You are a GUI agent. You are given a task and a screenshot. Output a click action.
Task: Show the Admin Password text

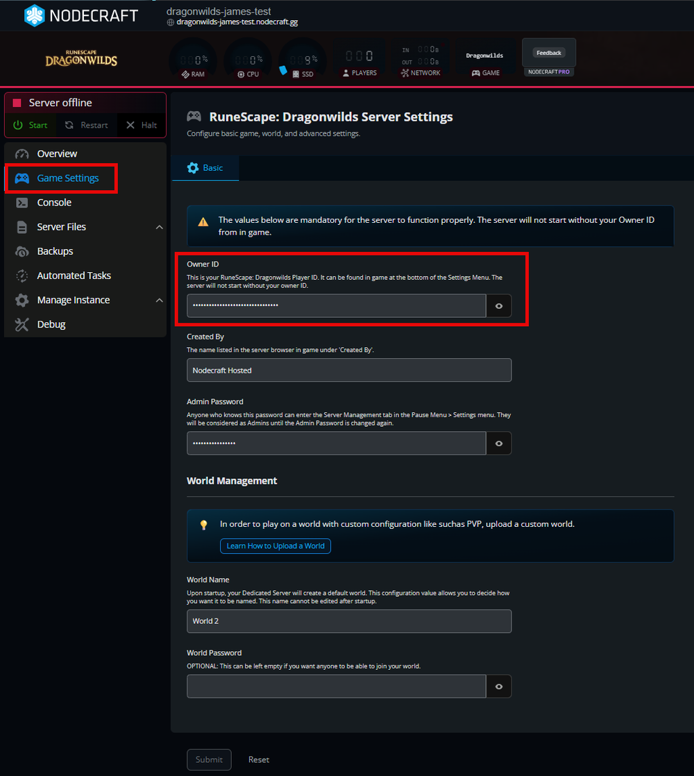[498, 443]
